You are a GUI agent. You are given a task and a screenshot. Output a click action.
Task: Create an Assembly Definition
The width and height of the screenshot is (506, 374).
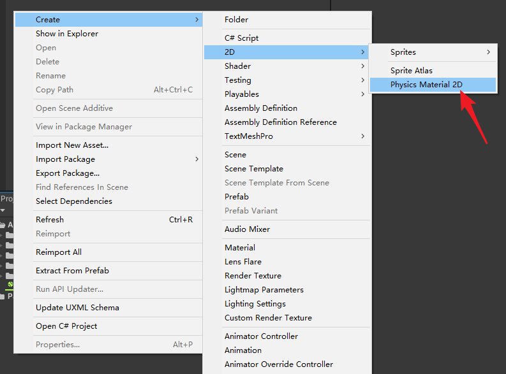[x=286, y=108]
